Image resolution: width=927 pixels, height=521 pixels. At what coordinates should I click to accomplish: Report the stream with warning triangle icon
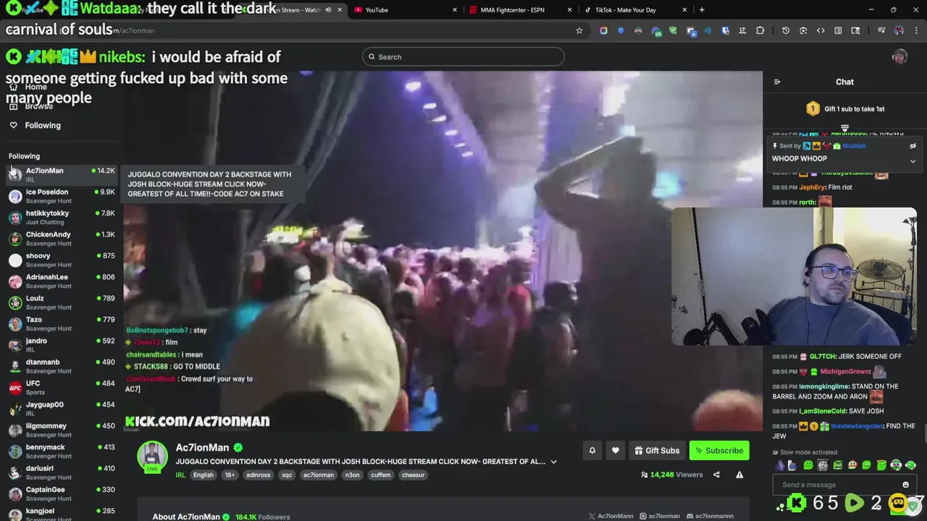pyautogui.click(x=739, y=475)
